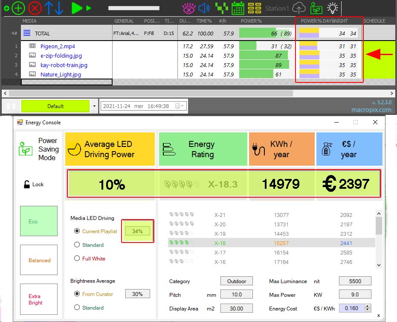397x322 pixels.
Task: Click the light bulb brightness icon
Action: point(332,8)
